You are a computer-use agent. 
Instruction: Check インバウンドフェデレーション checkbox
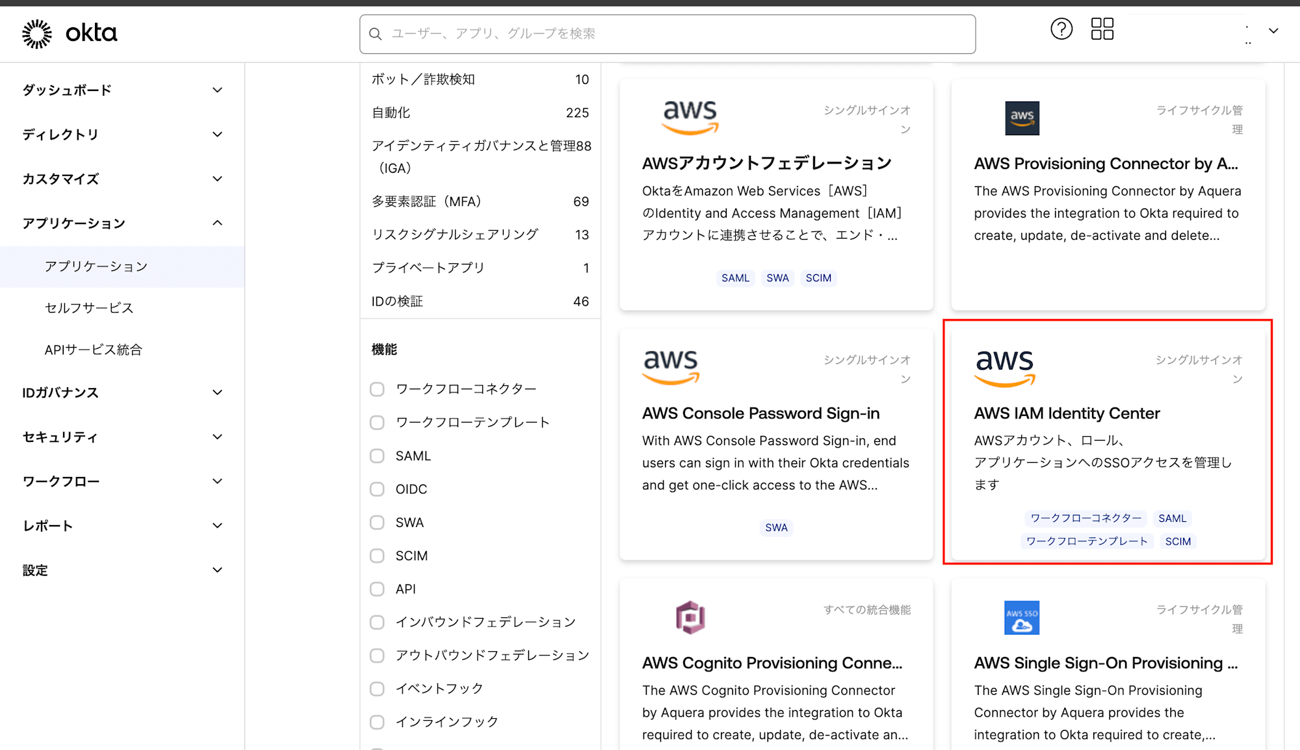pyautogui.click(x=377, y=622)
